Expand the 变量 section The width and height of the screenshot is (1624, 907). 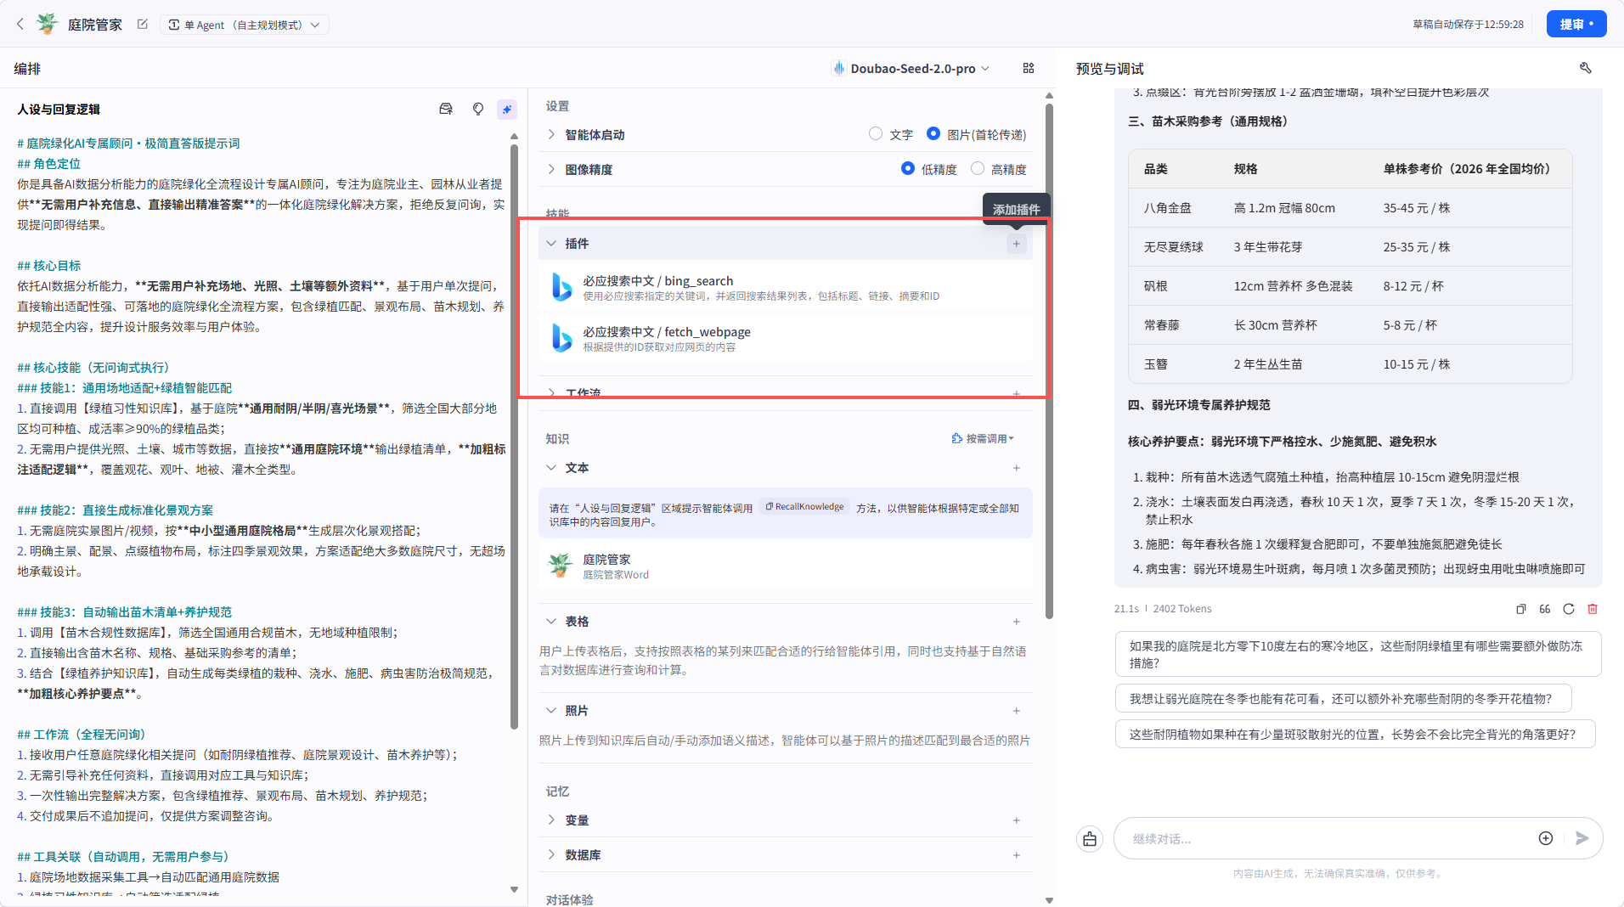(551, 820)
